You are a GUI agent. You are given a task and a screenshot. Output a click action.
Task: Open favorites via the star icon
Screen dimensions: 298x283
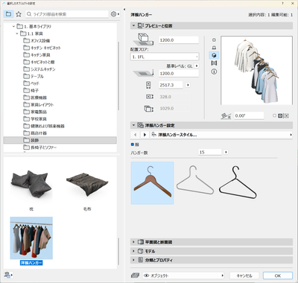[x=19, y=14]
